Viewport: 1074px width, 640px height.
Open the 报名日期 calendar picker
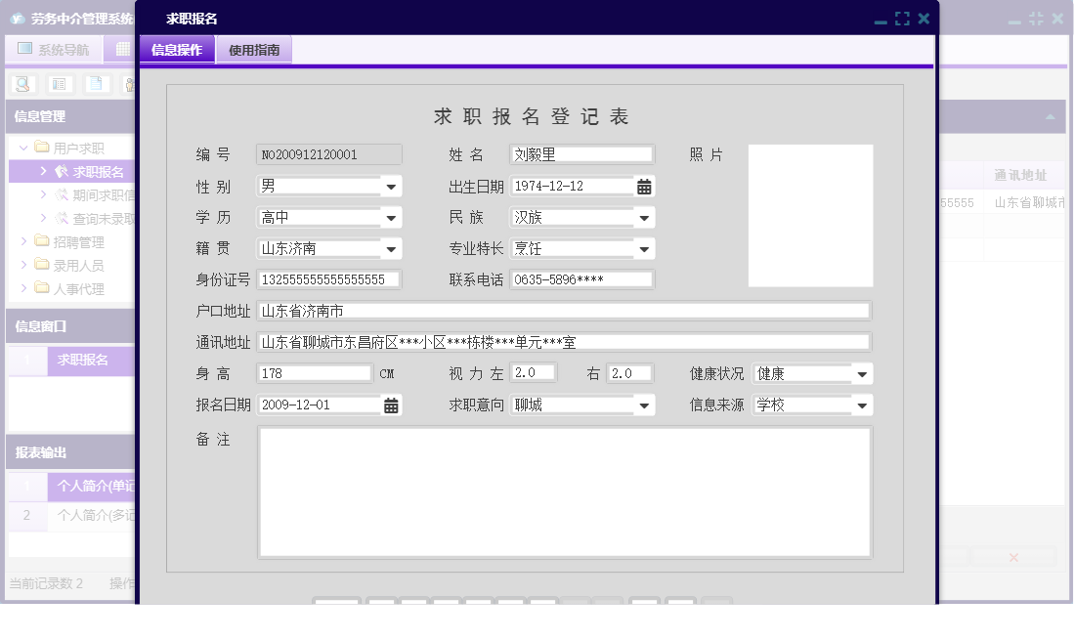coord(391,404)
